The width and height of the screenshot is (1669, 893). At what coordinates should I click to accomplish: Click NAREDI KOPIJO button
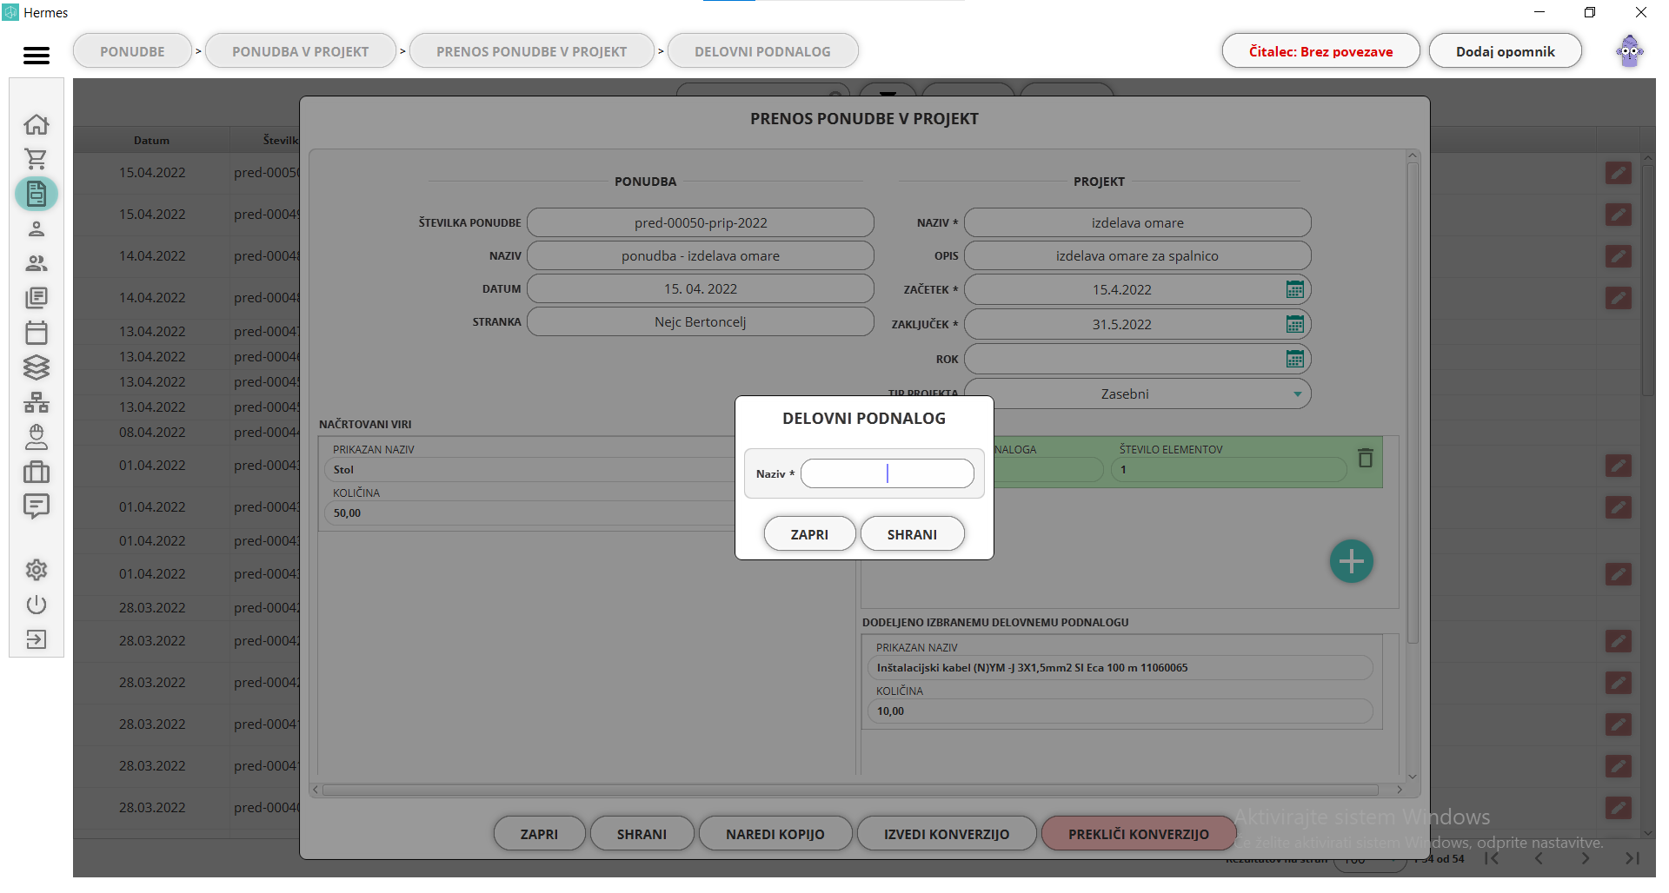pos(775,834)
